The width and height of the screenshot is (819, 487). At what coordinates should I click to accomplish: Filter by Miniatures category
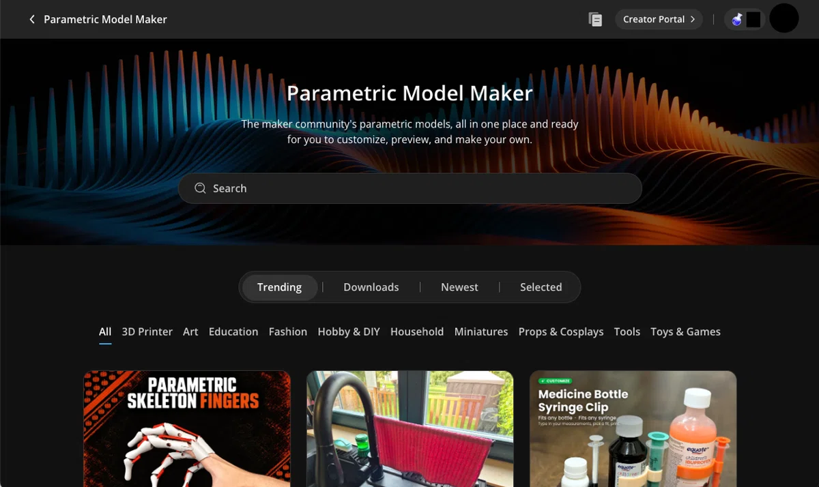(481, 331)
